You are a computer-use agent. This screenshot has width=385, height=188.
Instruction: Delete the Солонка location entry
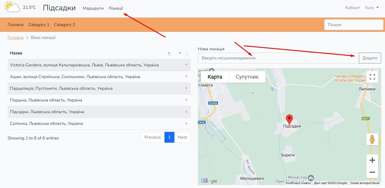186,123
